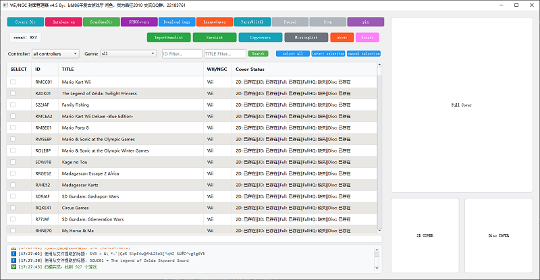
Task: Focus the ID Filter field
Action: pos(182,54)
